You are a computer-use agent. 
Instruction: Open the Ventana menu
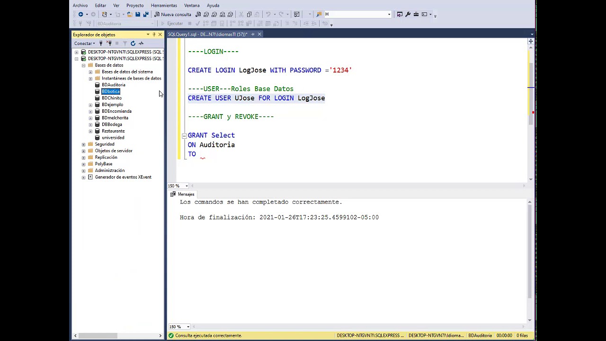192,5
